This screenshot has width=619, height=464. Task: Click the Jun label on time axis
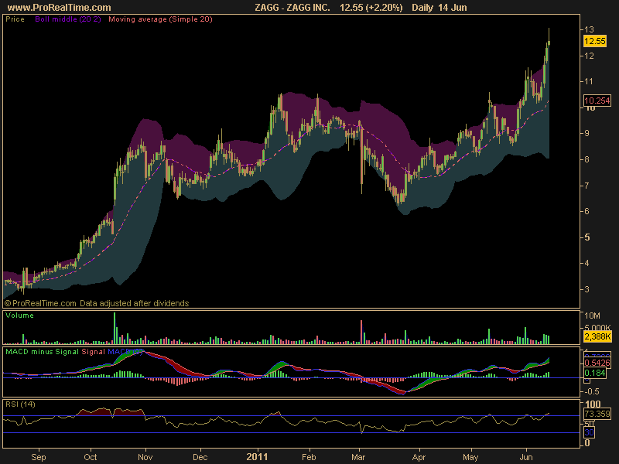pos(526,457)
